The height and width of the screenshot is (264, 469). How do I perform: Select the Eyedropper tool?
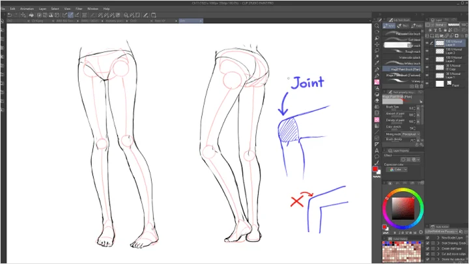pyautogui.click(x=377, y=63)
